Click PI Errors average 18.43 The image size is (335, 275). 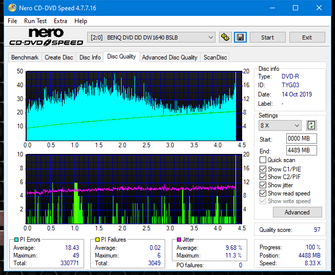[x=72, y=248]
